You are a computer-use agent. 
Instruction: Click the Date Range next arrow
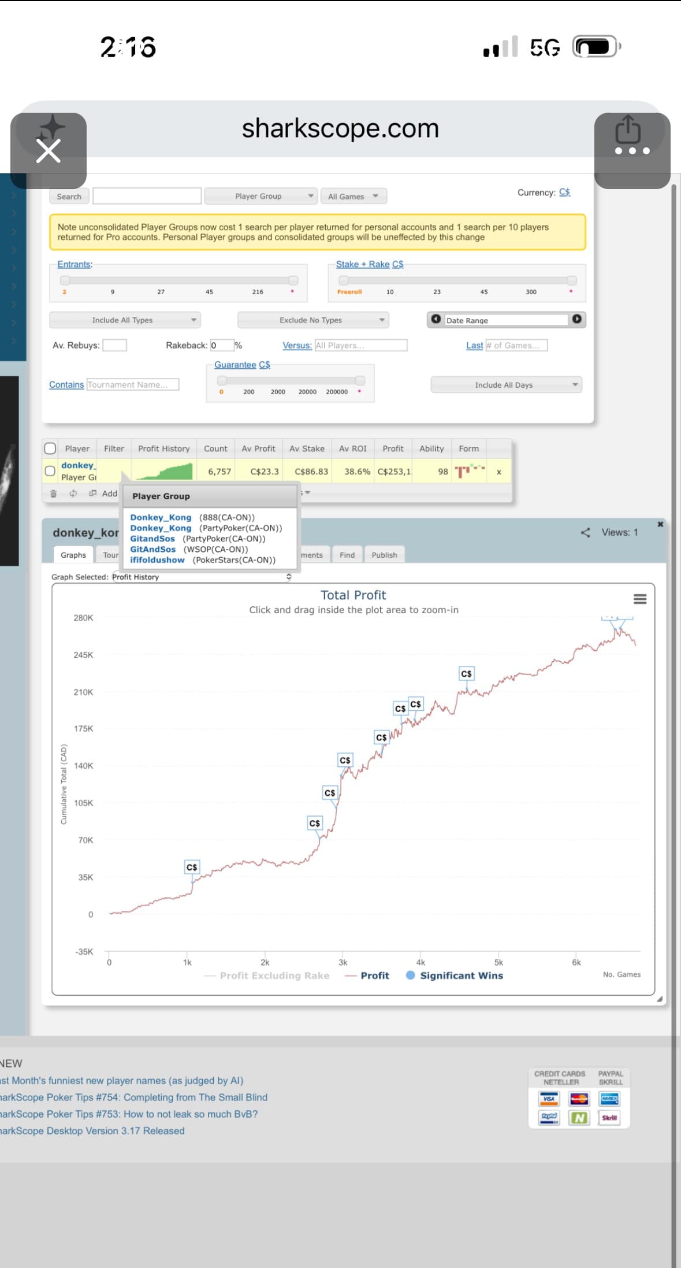[576, 320]
